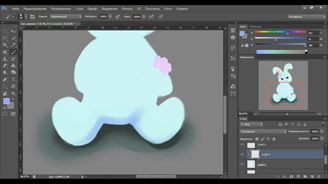Click the Navigator zoom slider

[x=287, y=113]
